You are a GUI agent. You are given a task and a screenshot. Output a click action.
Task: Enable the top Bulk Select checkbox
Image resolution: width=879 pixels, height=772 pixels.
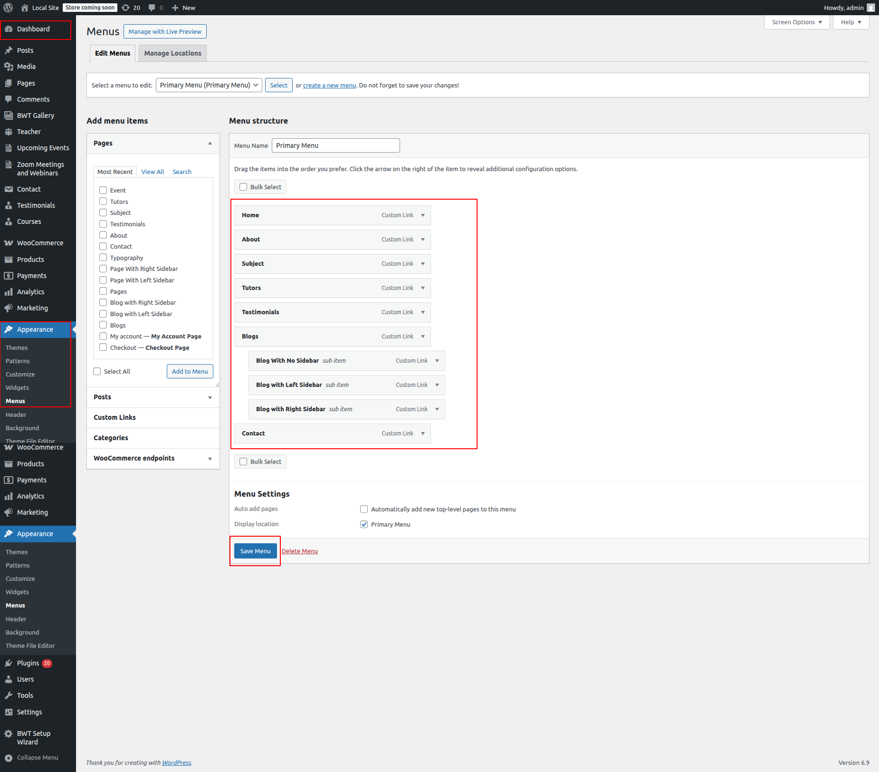tap(243, 187)
